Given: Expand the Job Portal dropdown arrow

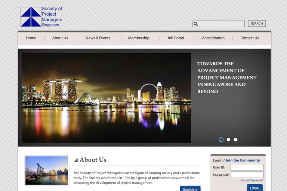Looking at the screenshot, I should click(189, 38).
